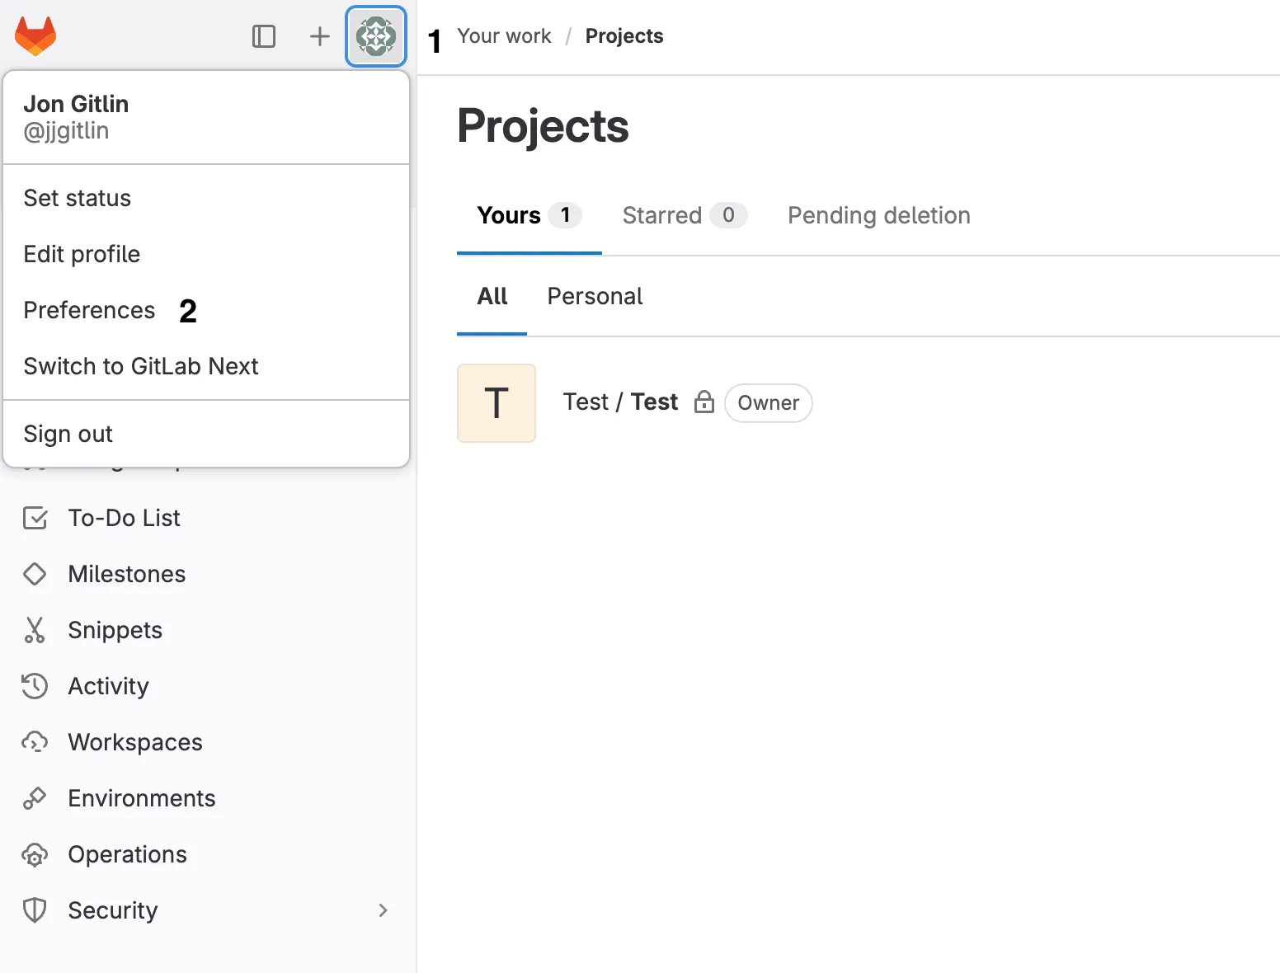Click the Environments icon

click(35, 798)
